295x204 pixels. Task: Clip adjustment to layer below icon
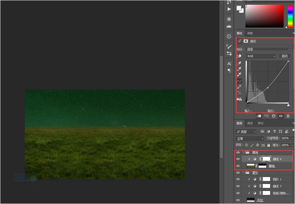[259, 116]
